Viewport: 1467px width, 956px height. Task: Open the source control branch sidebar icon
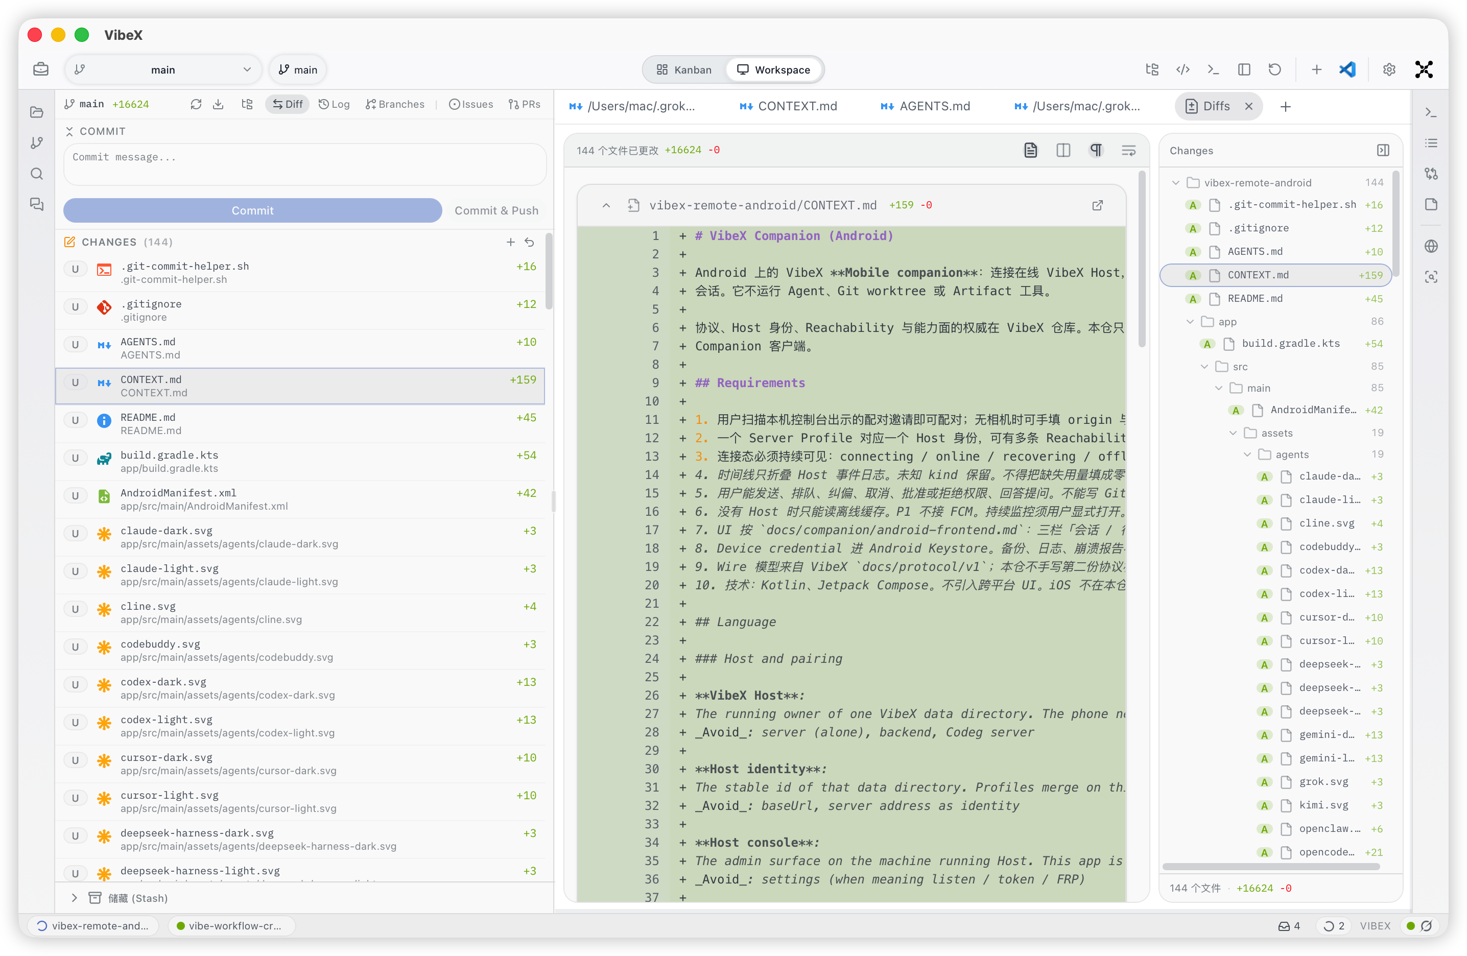click(37, 143)
